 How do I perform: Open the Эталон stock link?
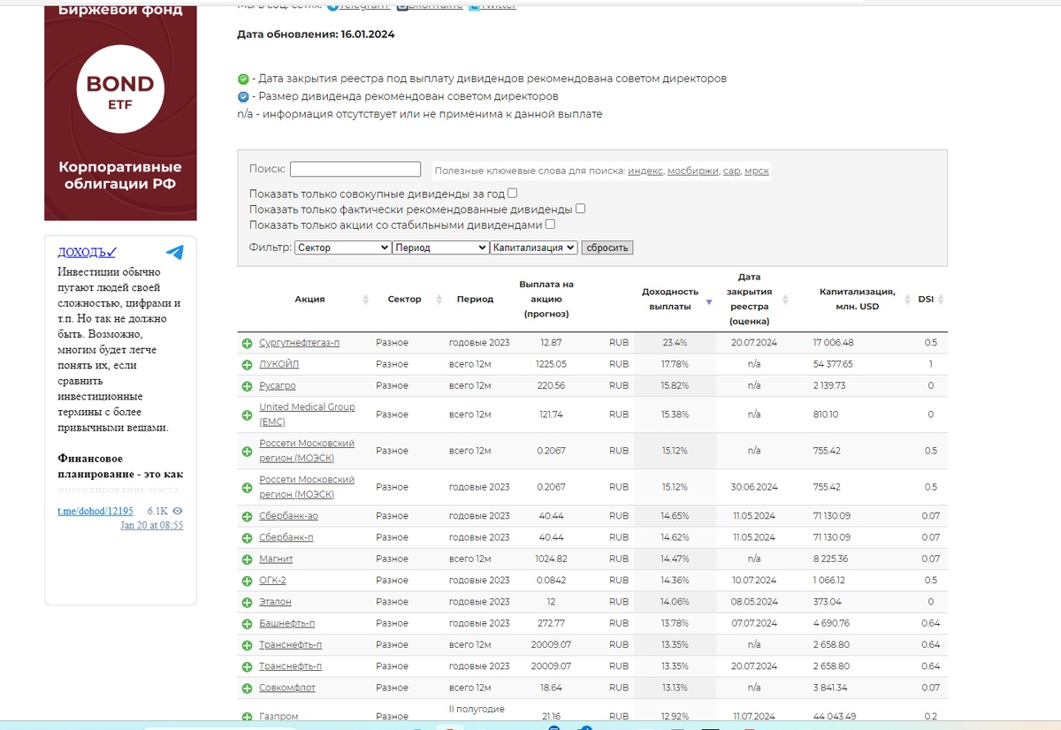click(275, 602)
